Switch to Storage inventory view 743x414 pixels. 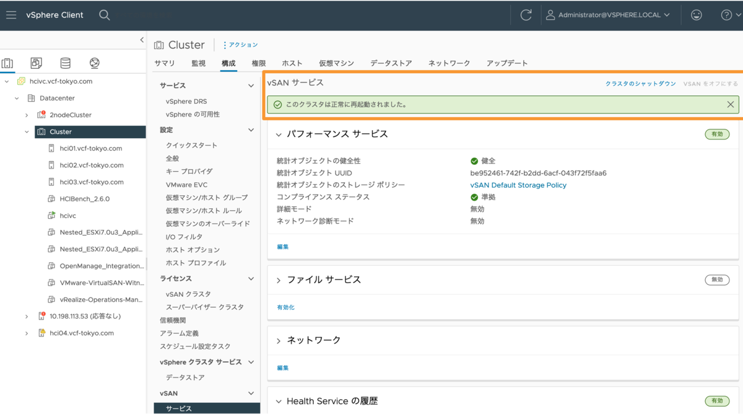[65, 63]
